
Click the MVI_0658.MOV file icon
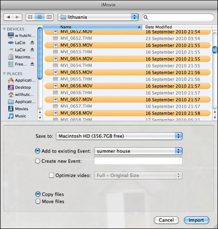pyautogui.click(x=56, y=113)
